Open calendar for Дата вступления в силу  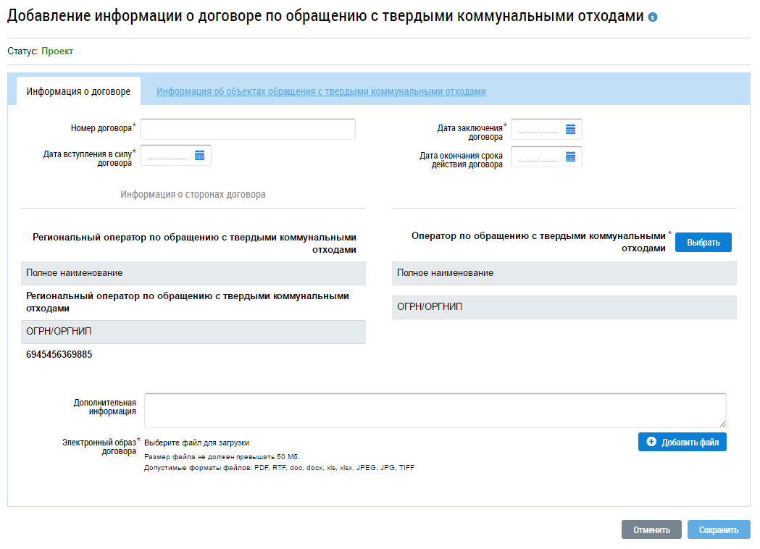(x=199, y=155)
